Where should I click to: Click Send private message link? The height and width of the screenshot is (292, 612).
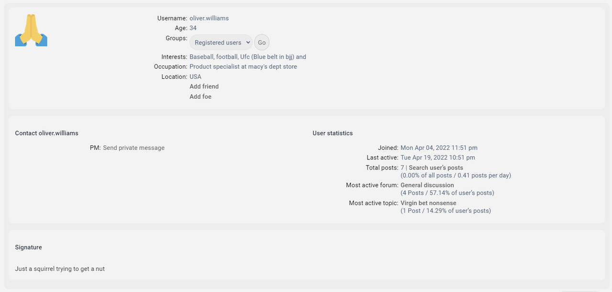134,148
